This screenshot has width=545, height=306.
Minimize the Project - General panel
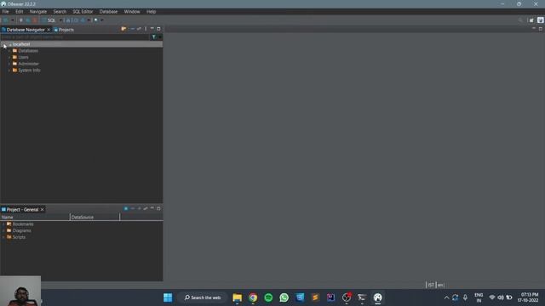(x=152, y=208)
